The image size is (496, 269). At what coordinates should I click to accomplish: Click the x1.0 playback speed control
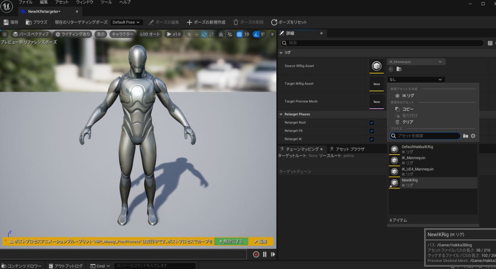coord(173,34)
